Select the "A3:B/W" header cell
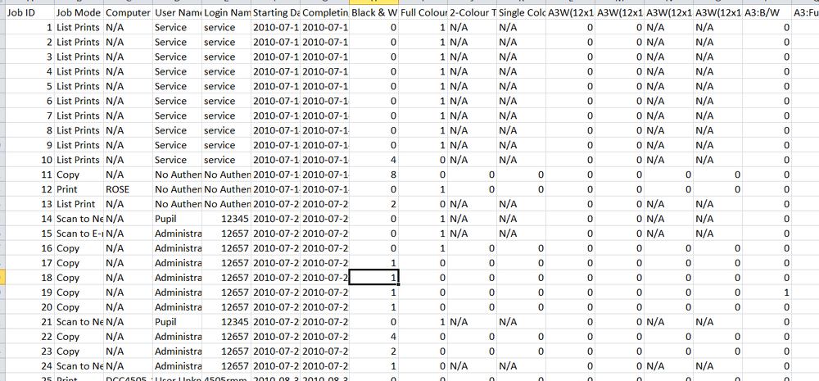The height and width of the screenshot is (381, 819). 767,12
